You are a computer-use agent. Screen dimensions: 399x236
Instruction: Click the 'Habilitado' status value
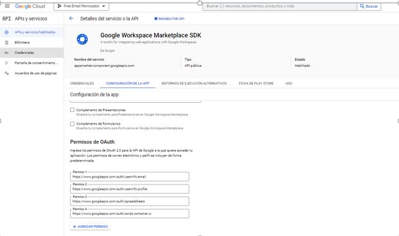point(303,66)
